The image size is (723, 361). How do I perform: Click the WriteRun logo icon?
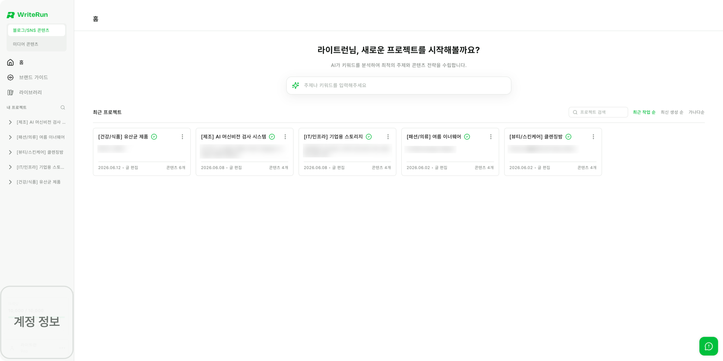pos(11,15)
